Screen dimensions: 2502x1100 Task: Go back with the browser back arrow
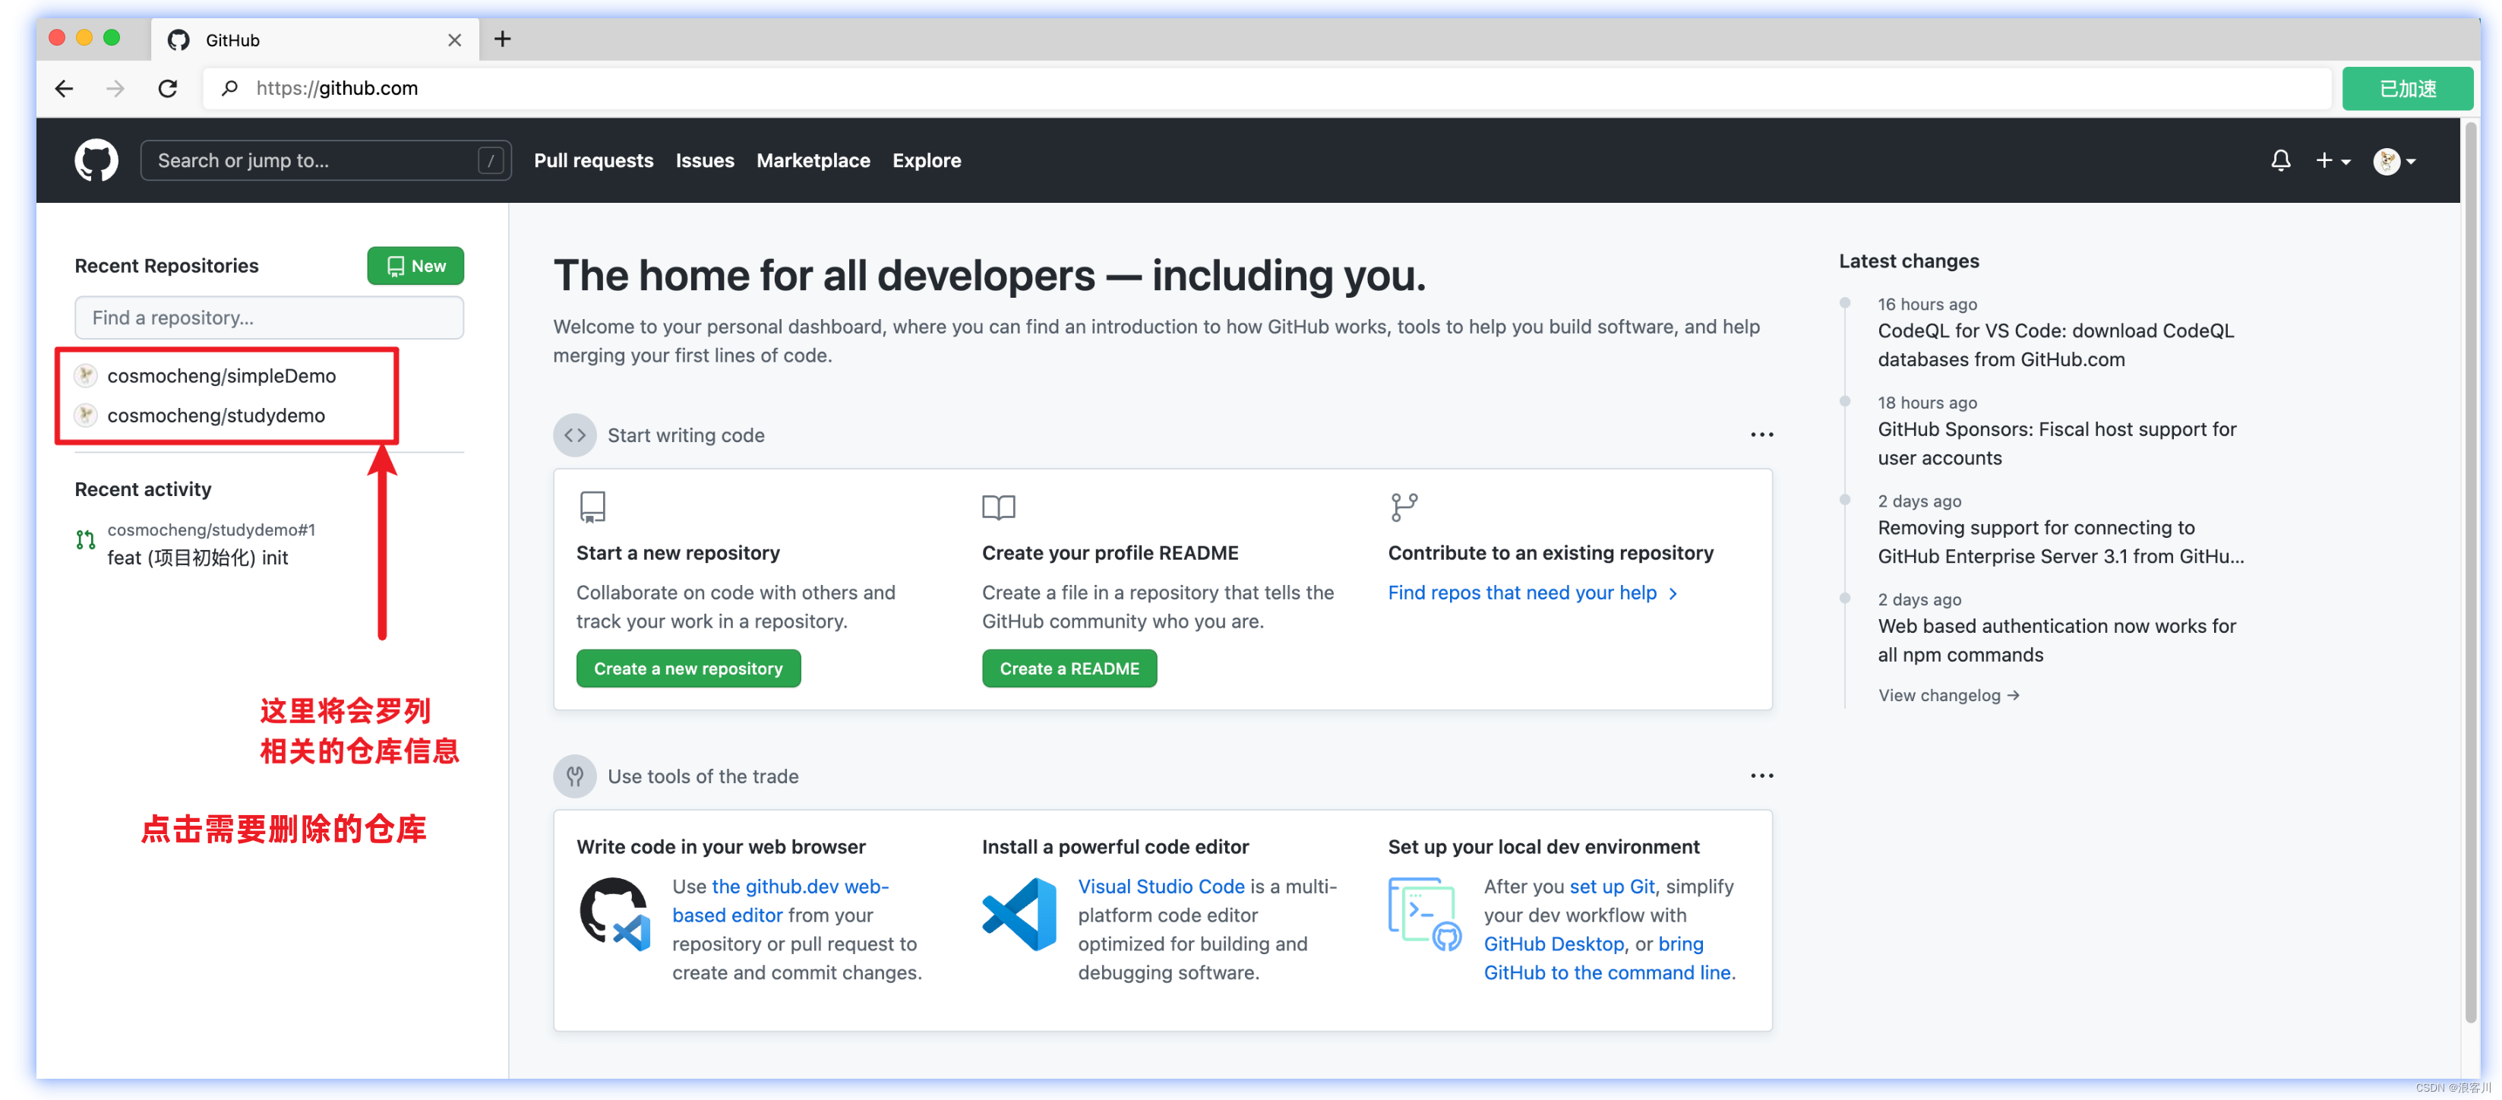64,88
